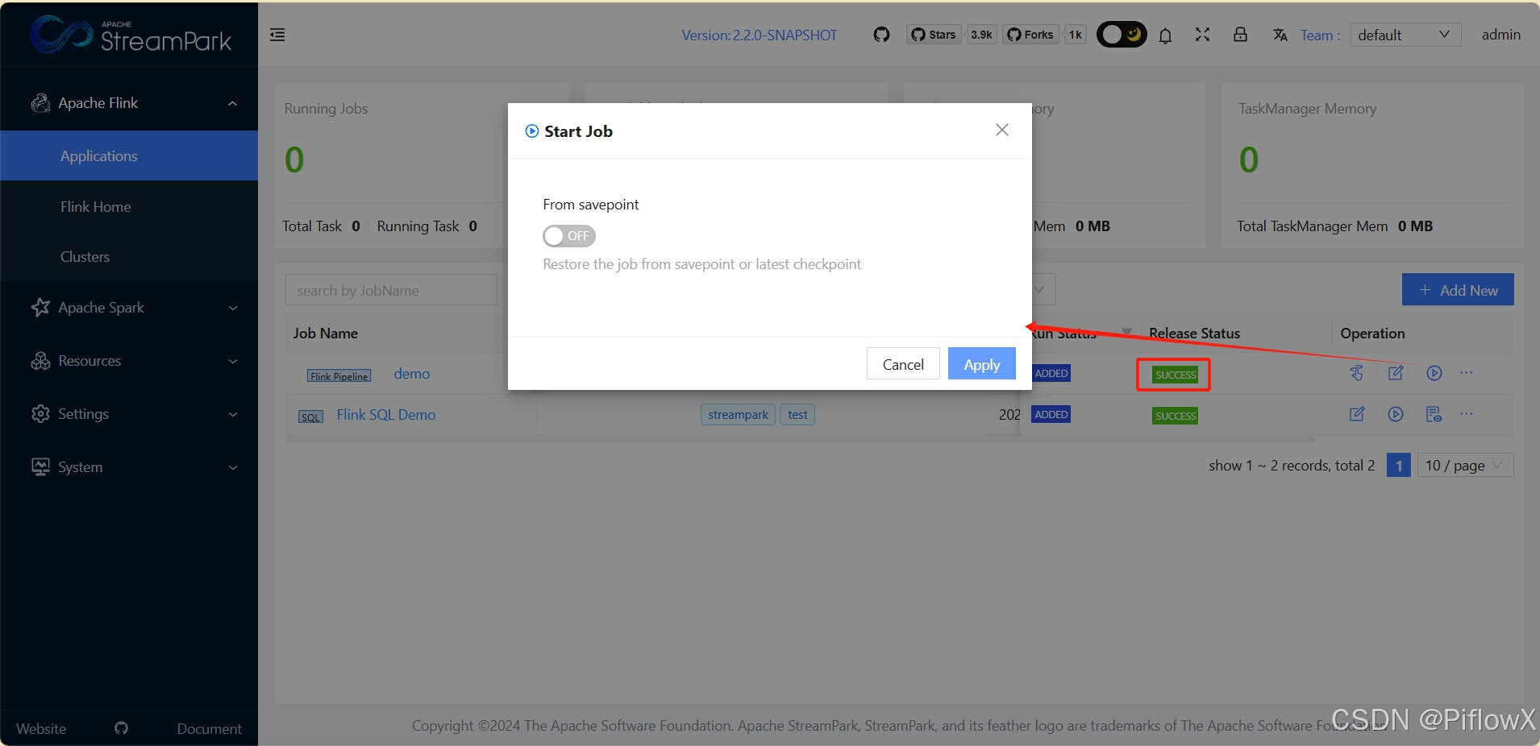Click the GitHub icon in sidebar footer
Image resolution: width=1540 pixels, height=746 pixels.
(x=121, y=728)
